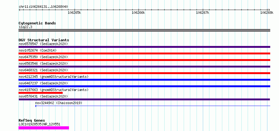Click the DGV Structural Variants track title
Viewport: 279px width, 131px height.
point(44,40)
